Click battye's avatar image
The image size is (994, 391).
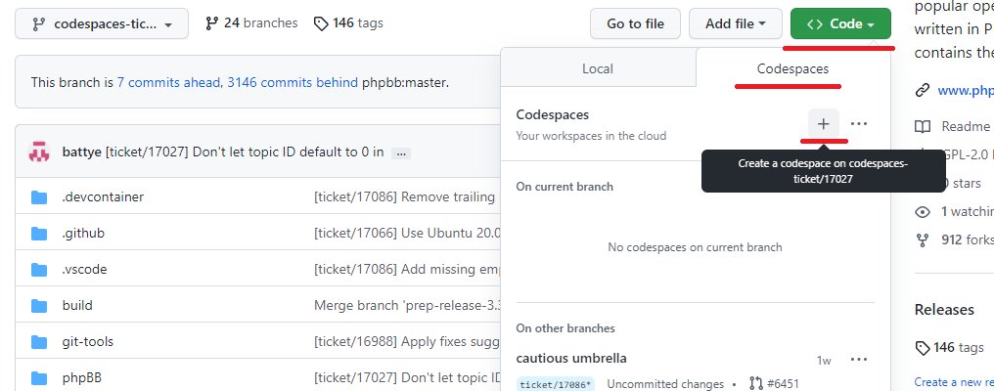39,152
